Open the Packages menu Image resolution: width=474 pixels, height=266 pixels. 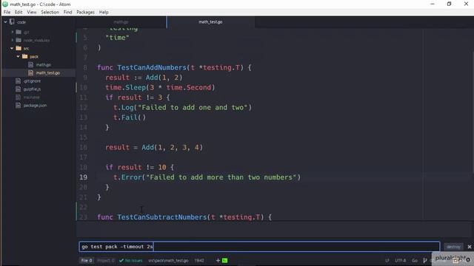[x=85, y=12]
